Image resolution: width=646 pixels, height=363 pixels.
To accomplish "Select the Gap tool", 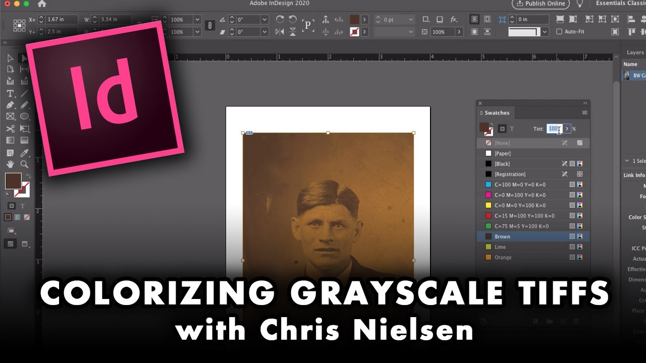I will pyautogui.click(x=25, y=70).
